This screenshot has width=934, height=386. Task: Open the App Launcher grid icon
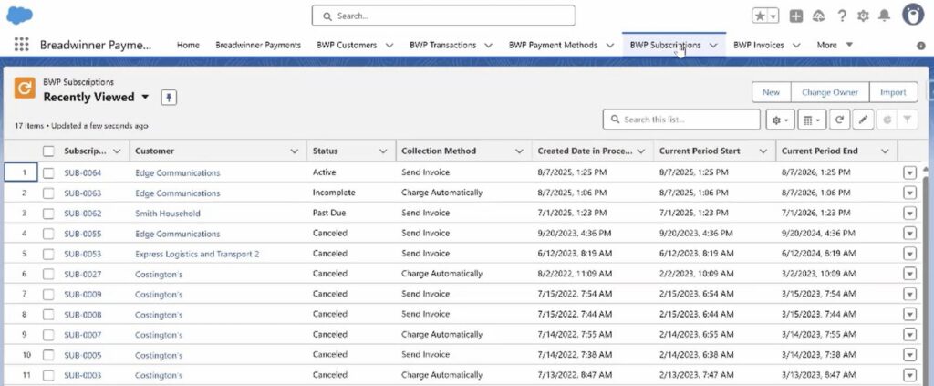pyautogui.click(x=22, y=45)
